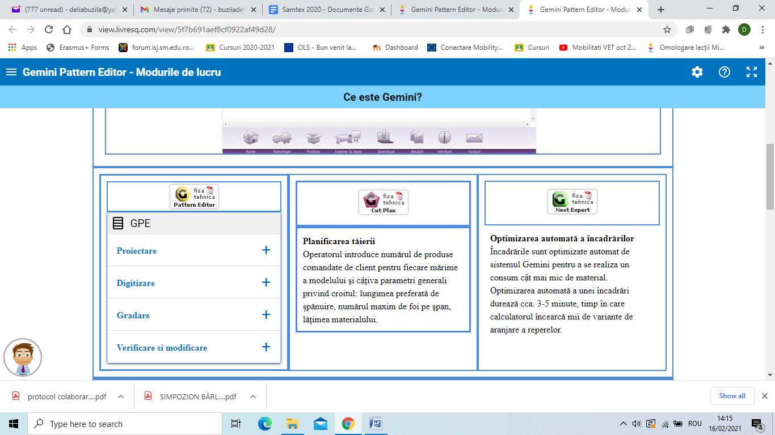Image resolution: width=775 pixels, height=435 pixels.
Task: Click the page vertical scrollbar thumb
Action: click(x=770, y=177)
